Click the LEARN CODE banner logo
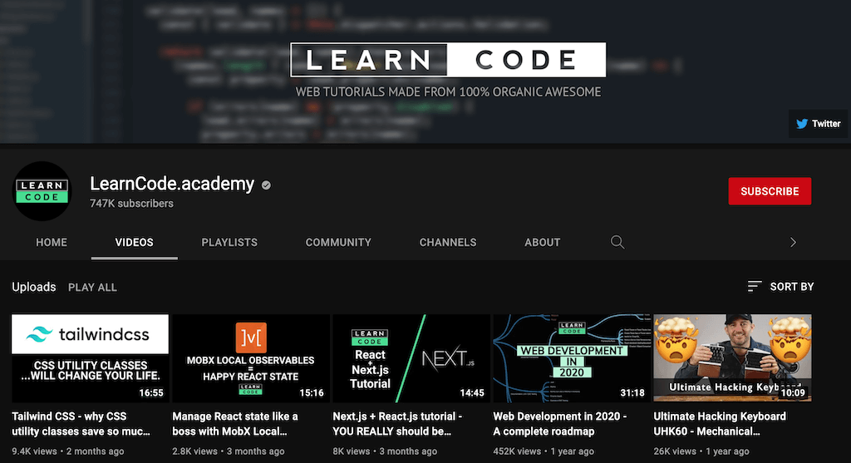This screenshot has width=851, height=463. 448,60
